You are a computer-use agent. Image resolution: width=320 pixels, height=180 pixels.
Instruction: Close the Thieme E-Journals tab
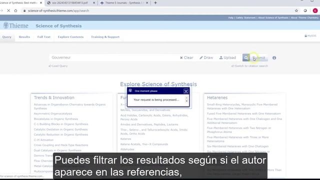point(147,3)
